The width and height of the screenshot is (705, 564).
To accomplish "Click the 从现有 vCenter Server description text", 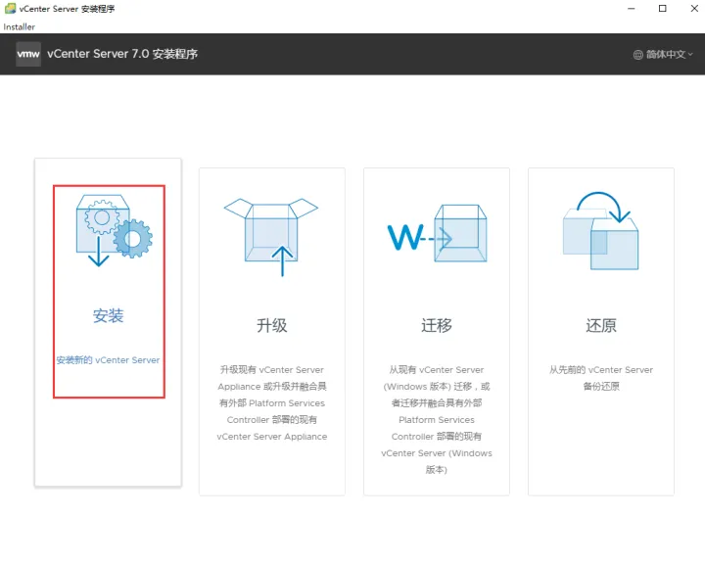I will coord(437,420).
